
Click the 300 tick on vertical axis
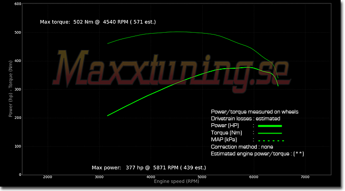[18, 89]
